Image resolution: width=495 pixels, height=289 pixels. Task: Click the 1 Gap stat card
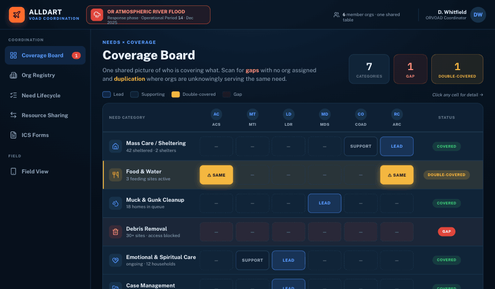click(x=410, y=69)
